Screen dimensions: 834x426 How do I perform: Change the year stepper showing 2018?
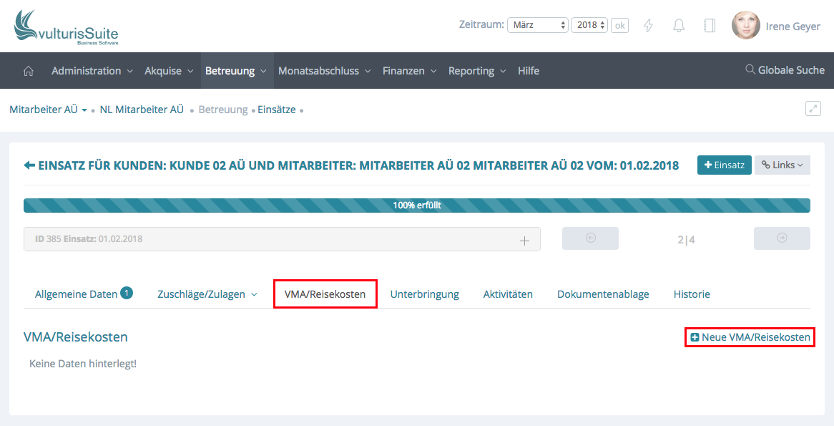589,25
